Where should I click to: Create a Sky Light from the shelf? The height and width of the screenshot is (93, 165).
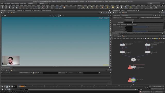[118, 7]
